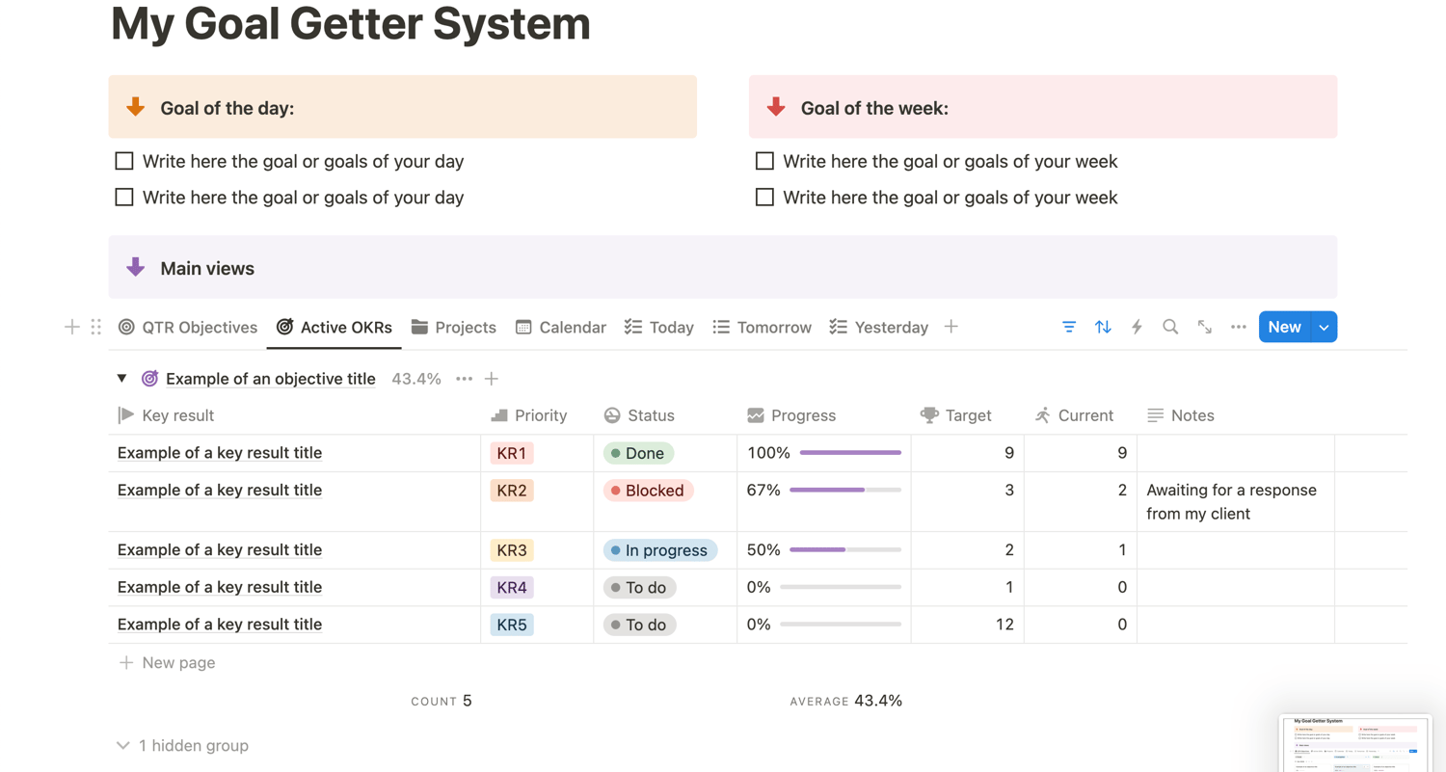Click the blue New button
The image size is (1446, 772).
point(1284,327)
